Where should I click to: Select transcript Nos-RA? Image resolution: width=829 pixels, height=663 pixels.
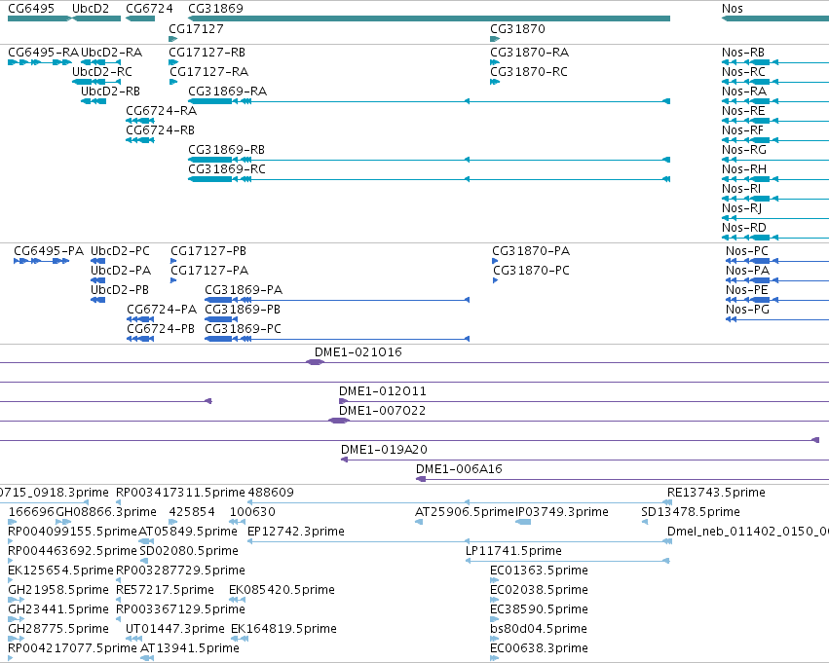tap(744, 92)
